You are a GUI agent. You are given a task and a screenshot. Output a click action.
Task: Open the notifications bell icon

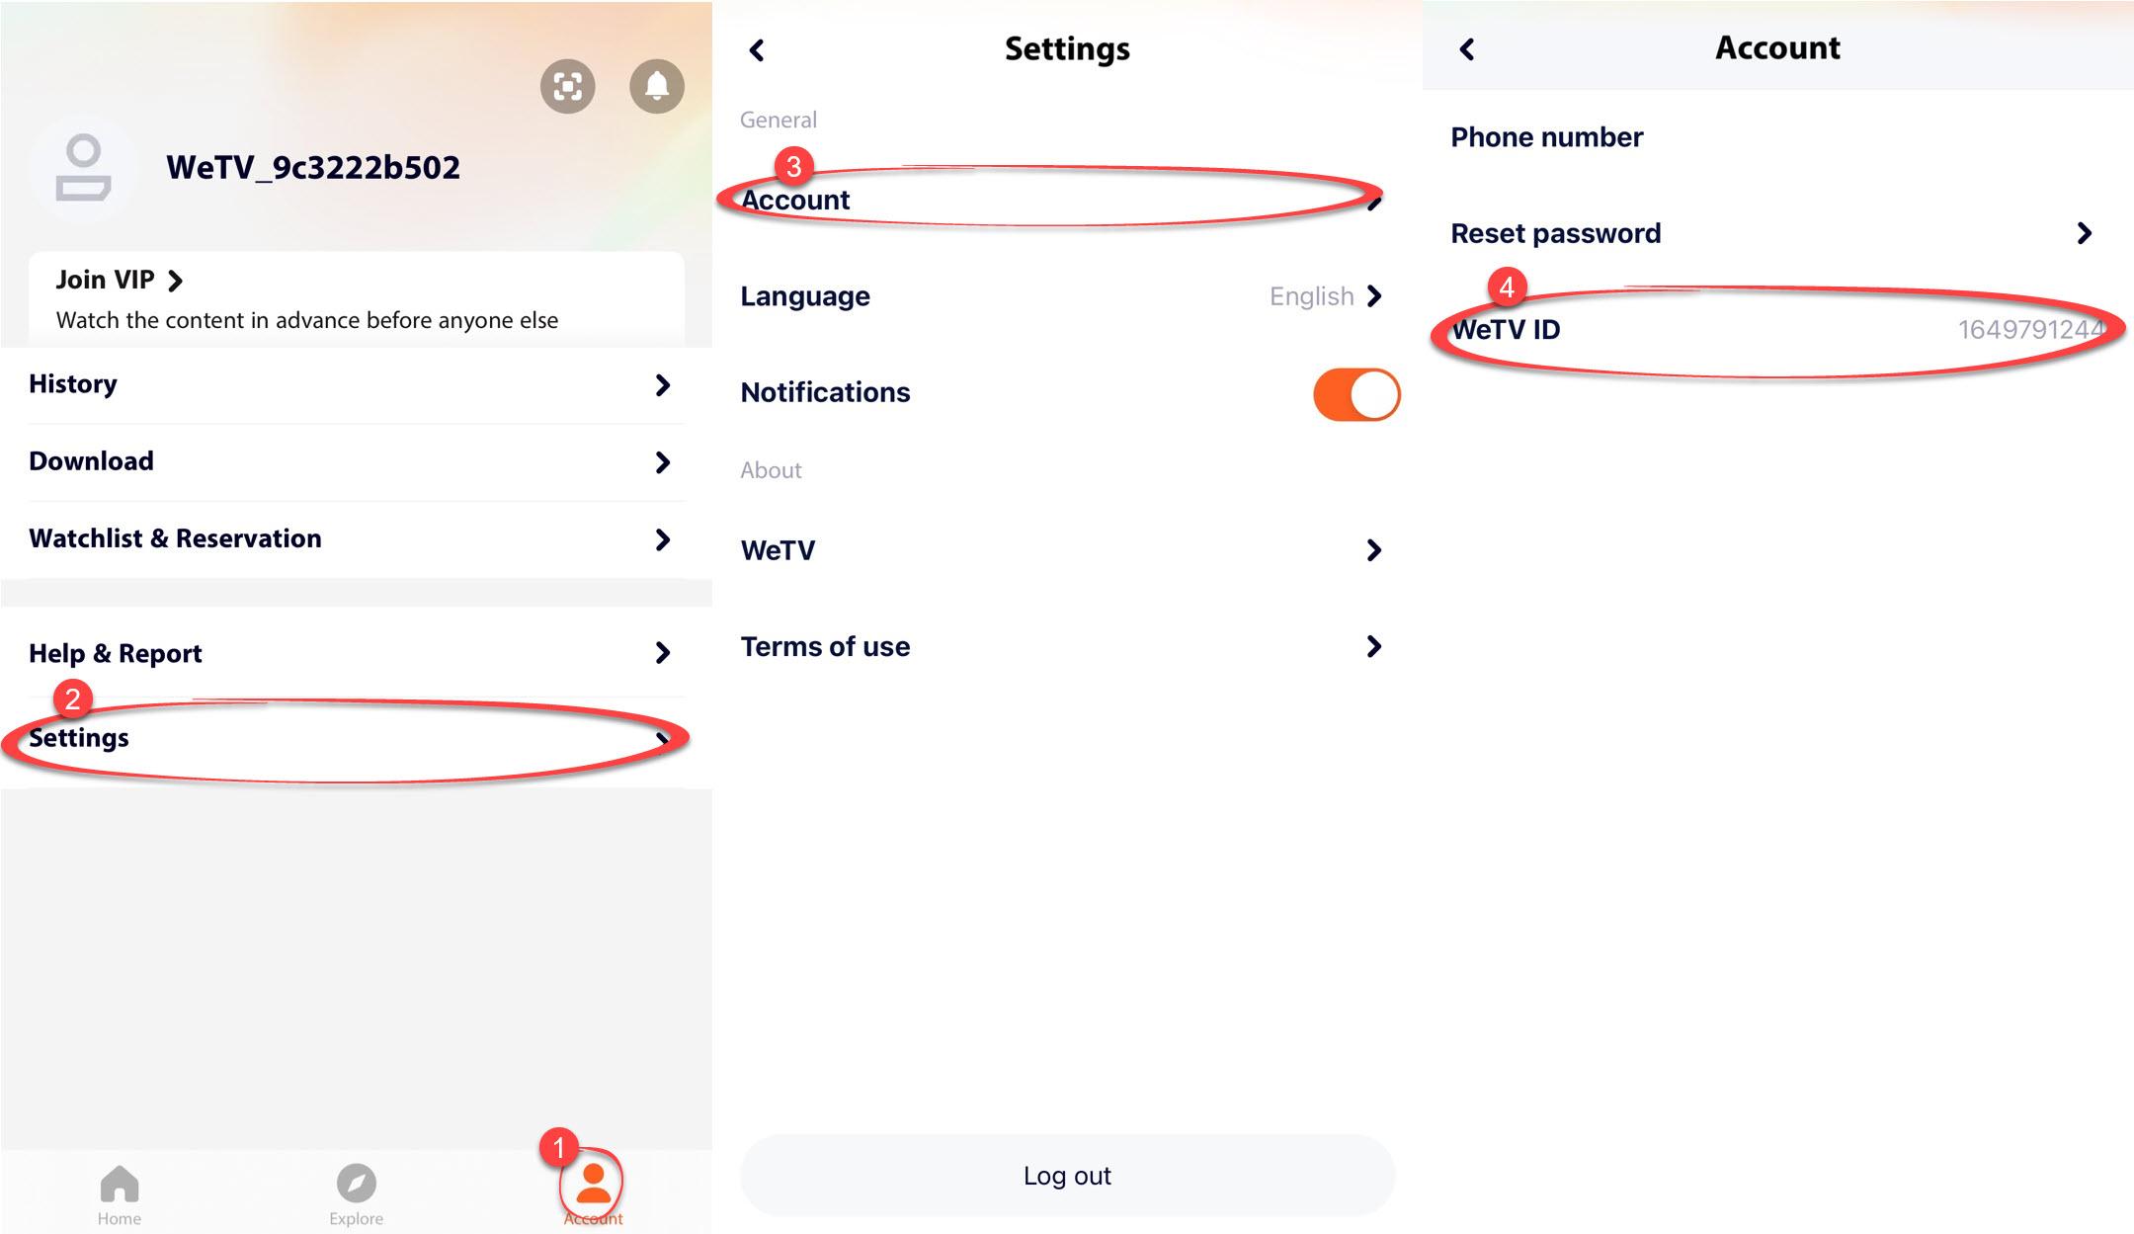click(656, 87)
